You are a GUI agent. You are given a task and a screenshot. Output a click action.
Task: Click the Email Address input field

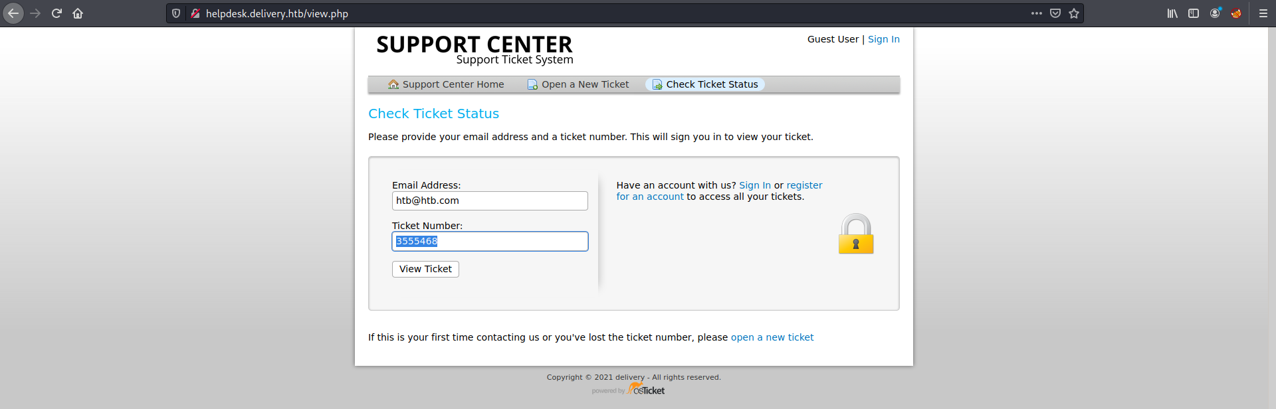point(490,201)
